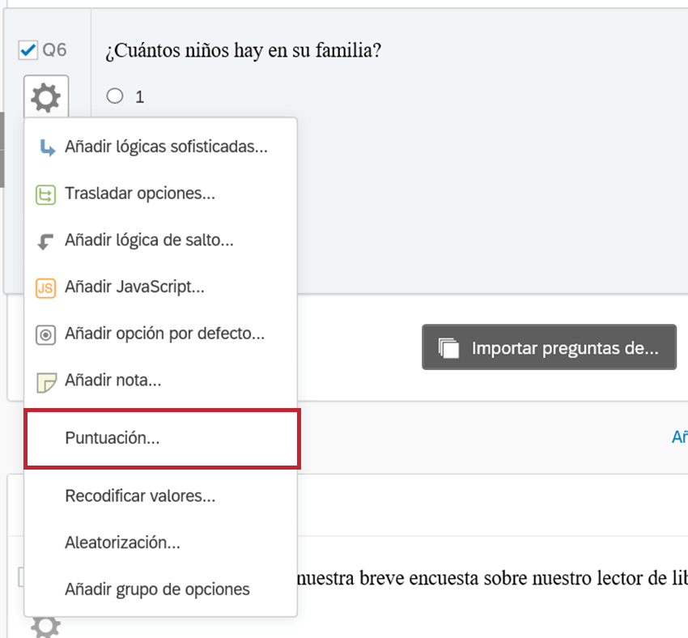Click the blue arrow icon beside Añadir lógicas sofisticadas

(x=47, y=148)
